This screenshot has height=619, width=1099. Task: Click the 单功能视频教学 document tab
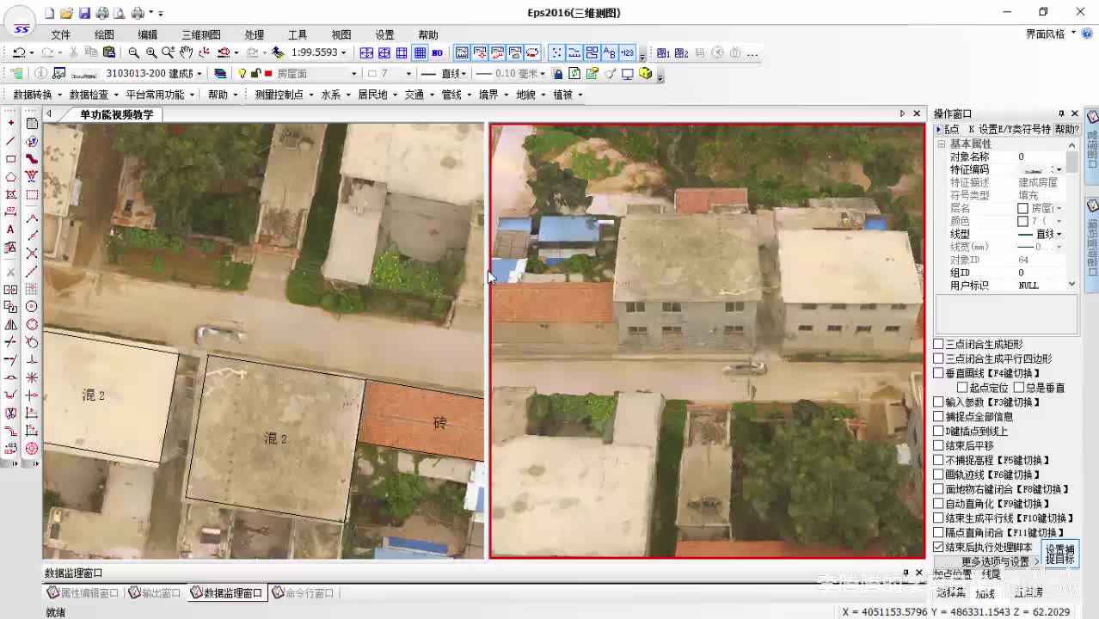coord(117,114)
